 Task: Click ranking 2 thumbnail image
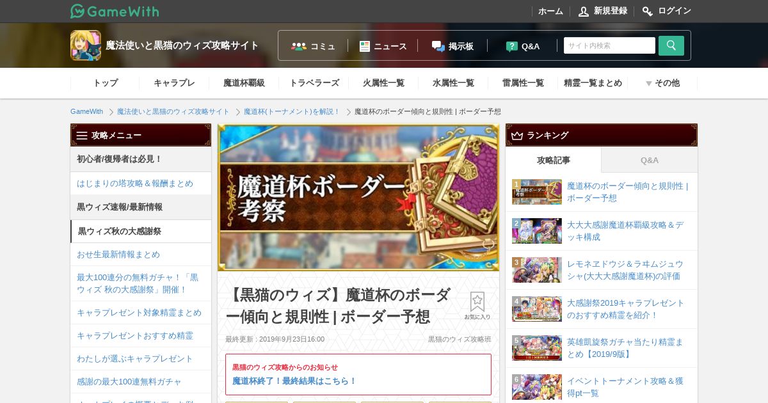point(537,231)
